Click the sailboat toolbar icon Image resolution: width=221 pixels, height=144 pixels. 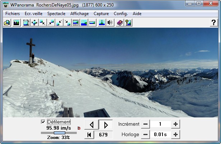pos(102,23)
